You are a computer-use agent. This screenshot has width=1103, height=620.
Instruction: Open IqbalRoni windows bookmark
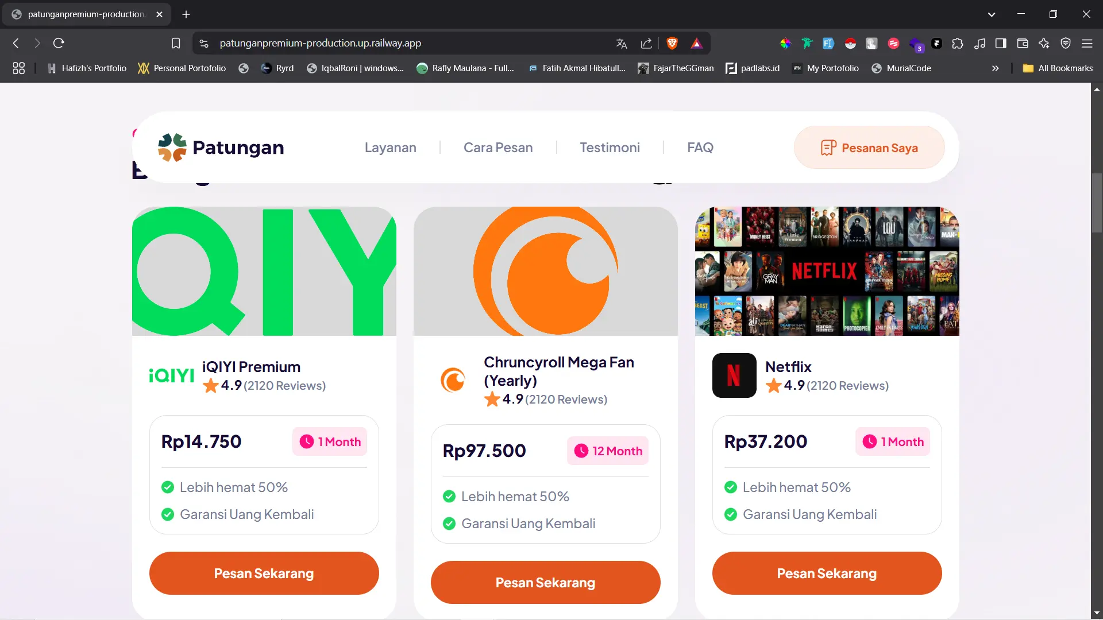click(355, 68)
